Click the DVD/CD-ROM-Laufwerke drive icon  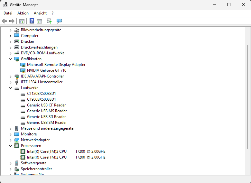17,53
